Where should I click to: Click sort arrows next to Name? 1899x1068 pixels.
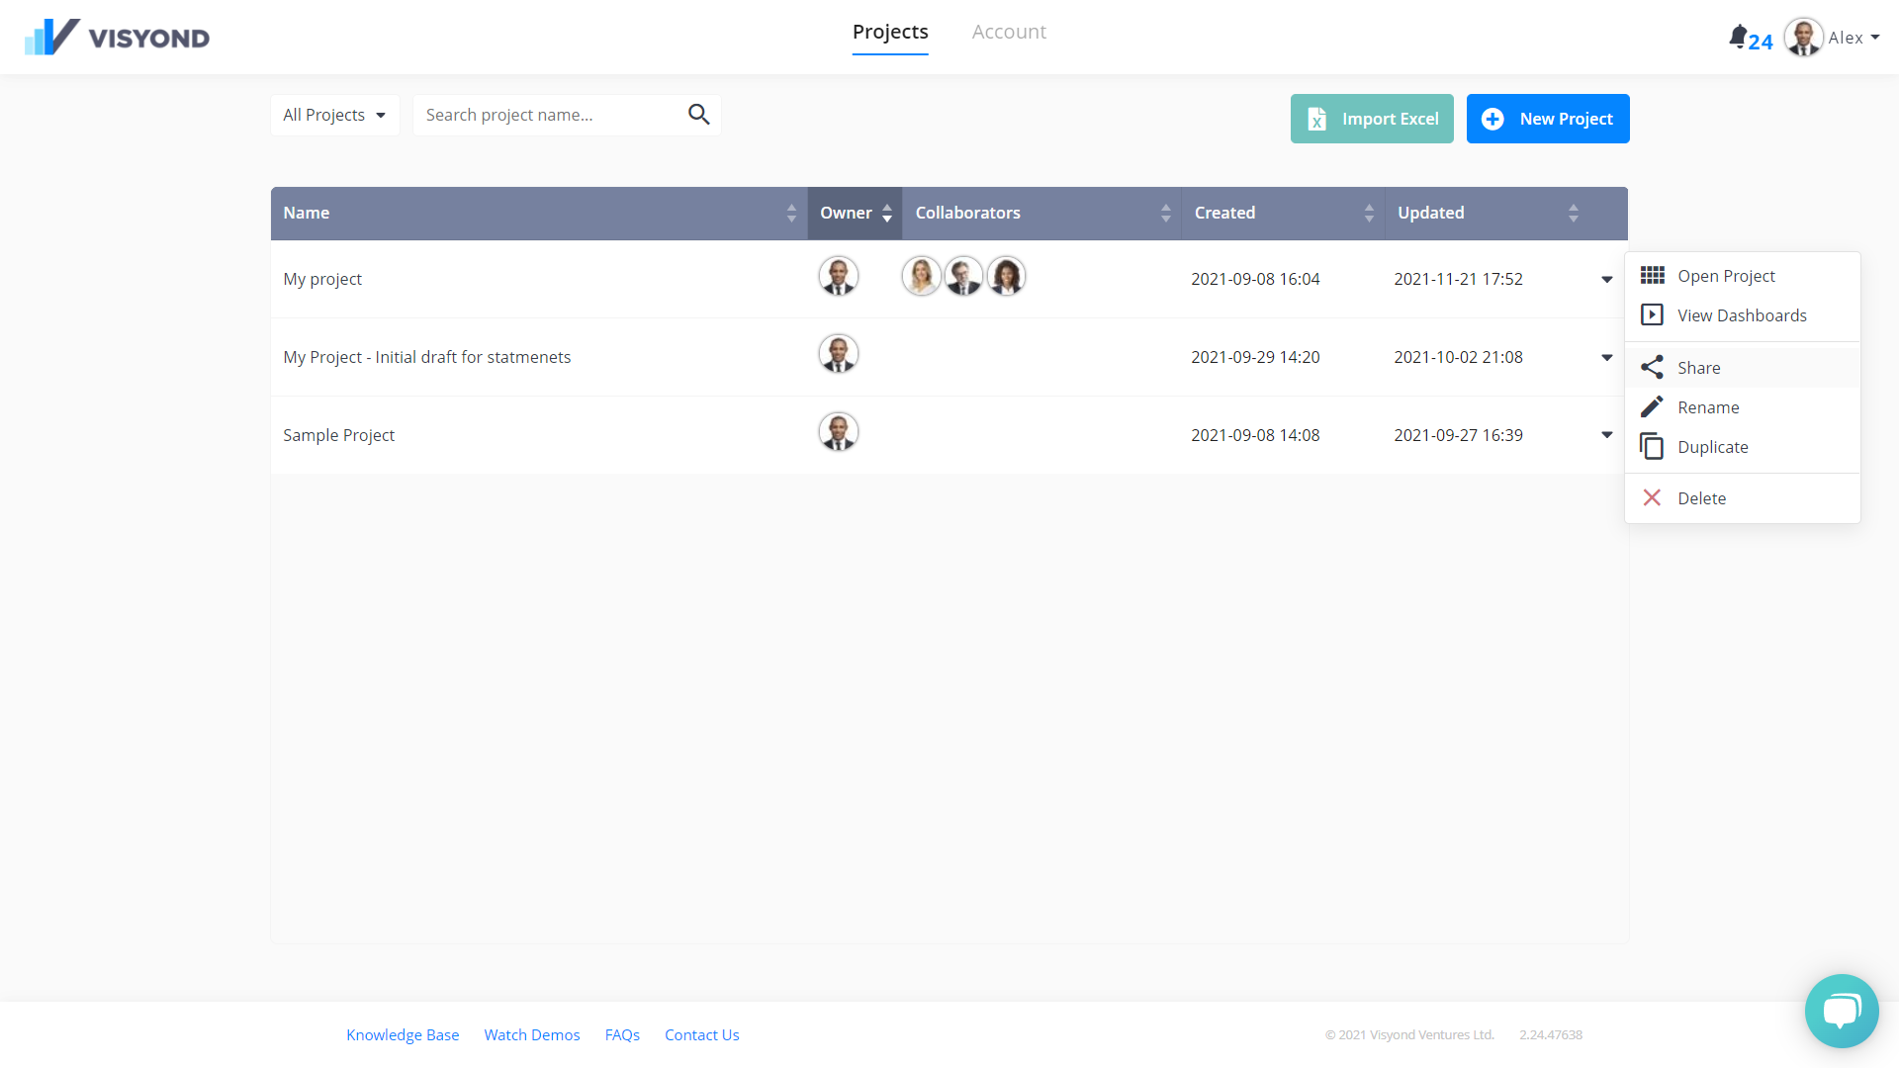pos(791,213)
